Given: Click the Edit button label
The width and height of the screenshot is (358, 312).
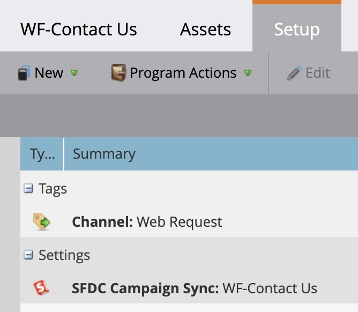Looking at the screenshot, I should coord(318,73).
